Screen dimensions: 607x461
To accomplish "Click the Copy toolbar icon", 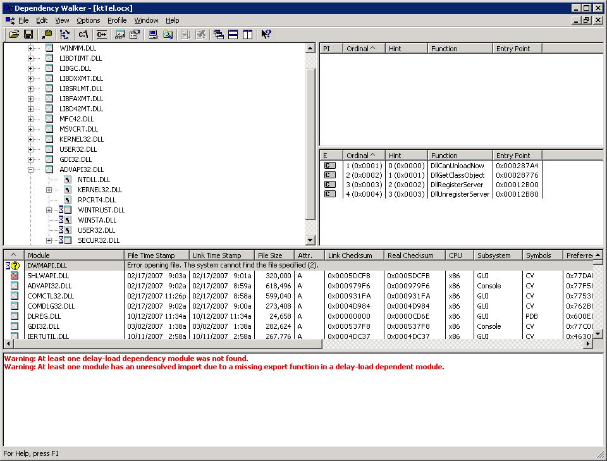I will (47, 34).
